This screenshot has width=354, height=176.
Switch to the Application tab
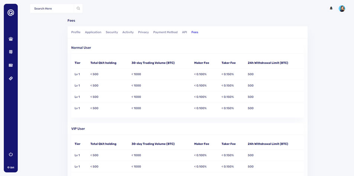93,32
